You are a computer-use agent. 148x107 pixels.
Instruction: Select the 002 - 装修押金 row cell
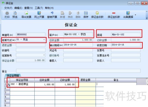click(x=22, y=84)
